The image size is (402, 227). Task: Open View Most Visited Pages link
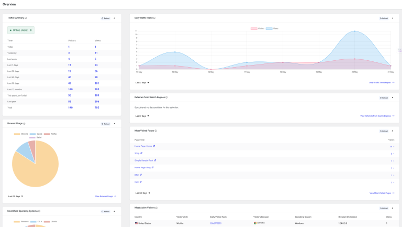382,193
